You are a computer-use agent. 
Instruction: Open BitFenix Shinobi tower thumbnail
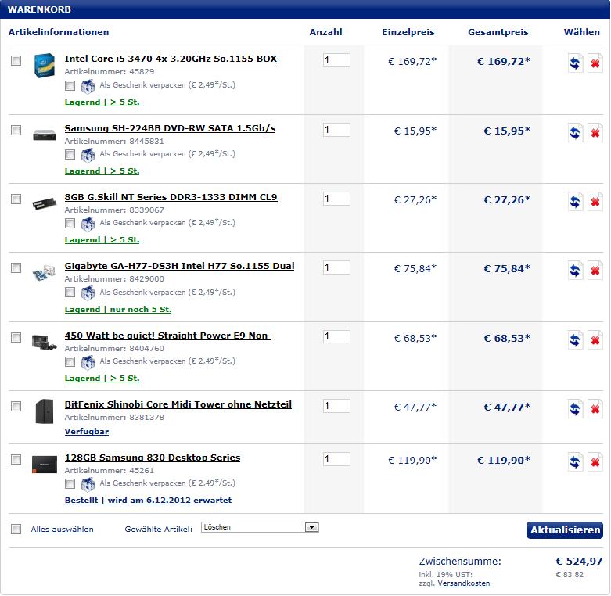44,411
